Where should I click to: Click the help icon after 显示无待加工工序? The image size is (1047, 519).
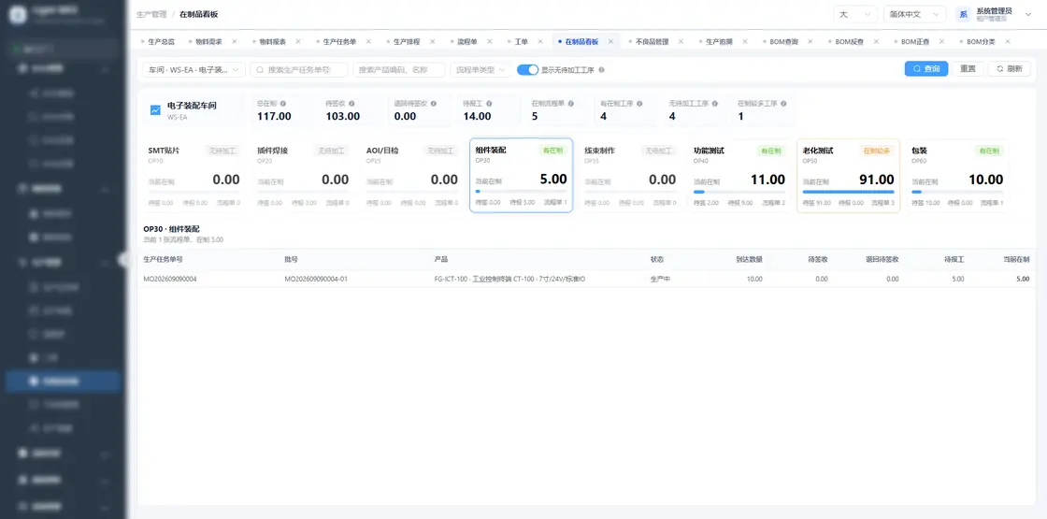[601, 69]
